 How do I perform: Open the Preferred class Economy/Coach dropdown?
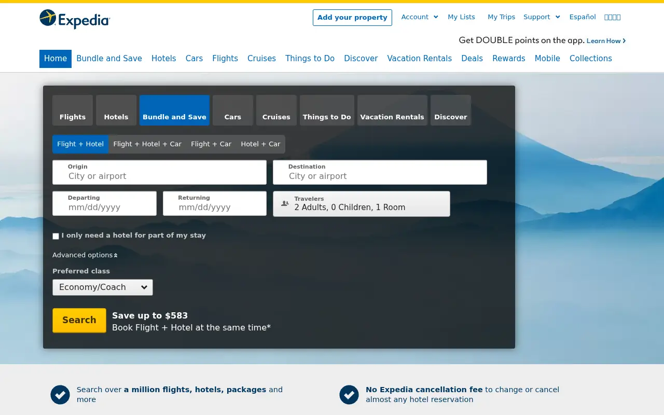pos(103,287)
